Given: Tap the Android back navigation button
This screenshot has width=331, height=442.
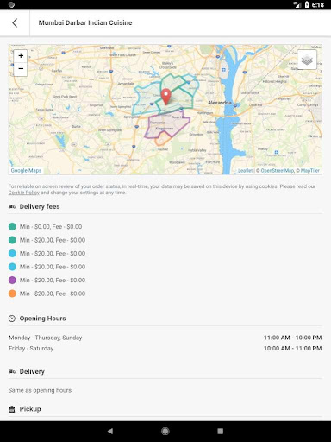Looking at the screenshot, I should 110,431.
